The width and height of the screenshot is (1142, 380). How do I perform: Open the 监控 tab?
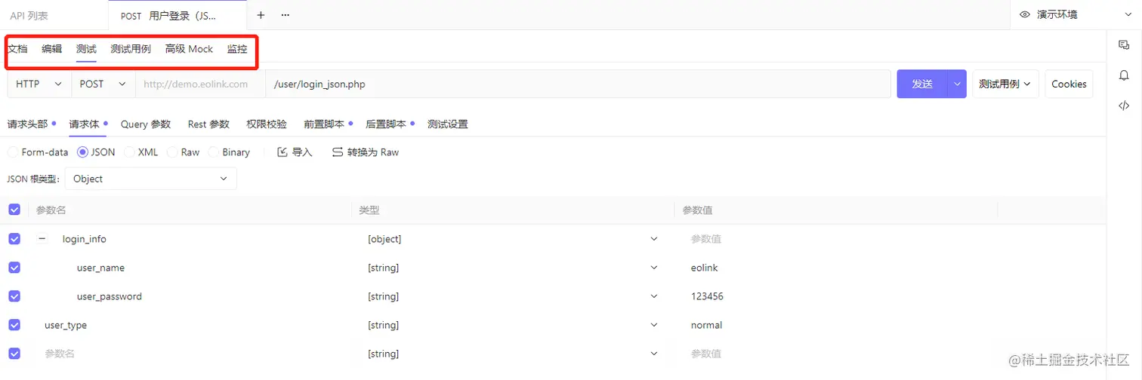tap(237, 48)
